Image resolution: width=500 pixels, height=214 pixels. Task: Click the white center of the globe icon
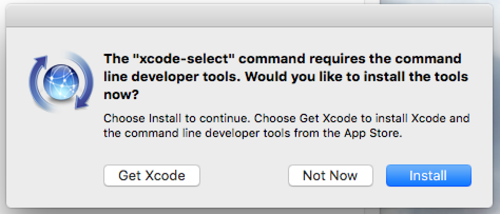click(x=61, y=82)
